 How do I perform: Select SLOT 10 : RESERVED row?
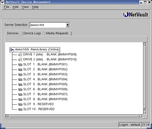pos(36,109)
